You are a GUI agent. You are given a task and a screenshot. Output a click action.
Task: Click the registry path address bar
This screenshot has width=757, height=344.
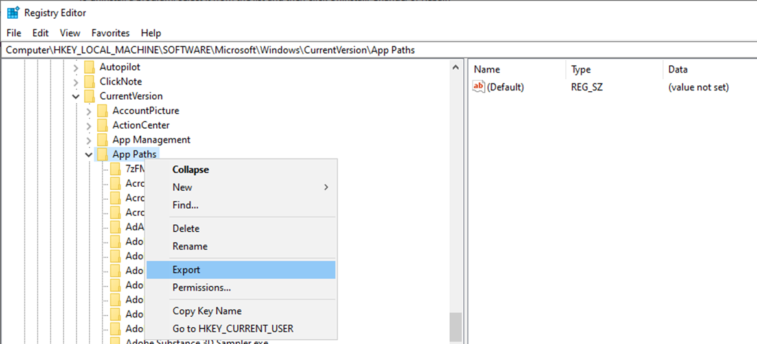(x=378, y=50)
